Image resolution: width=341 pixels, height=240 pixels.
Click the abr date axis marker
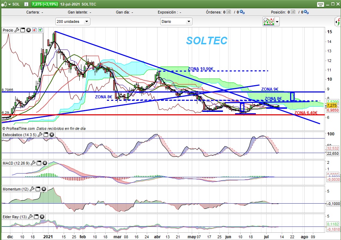(x=157, y=237)
